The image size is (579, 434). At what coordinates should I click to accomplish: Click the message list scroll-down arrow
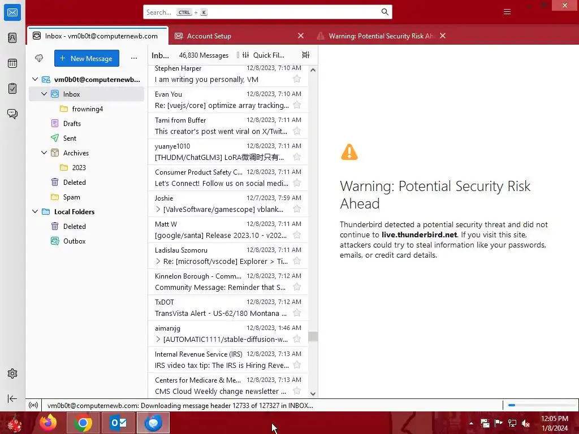pyautogui.click(x=313, y=393)
